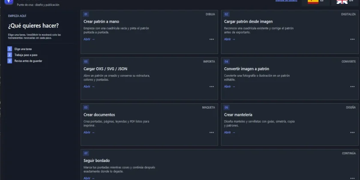
Task: Click the DIGITALIZA tag label
Action: (x=348, y=14)
